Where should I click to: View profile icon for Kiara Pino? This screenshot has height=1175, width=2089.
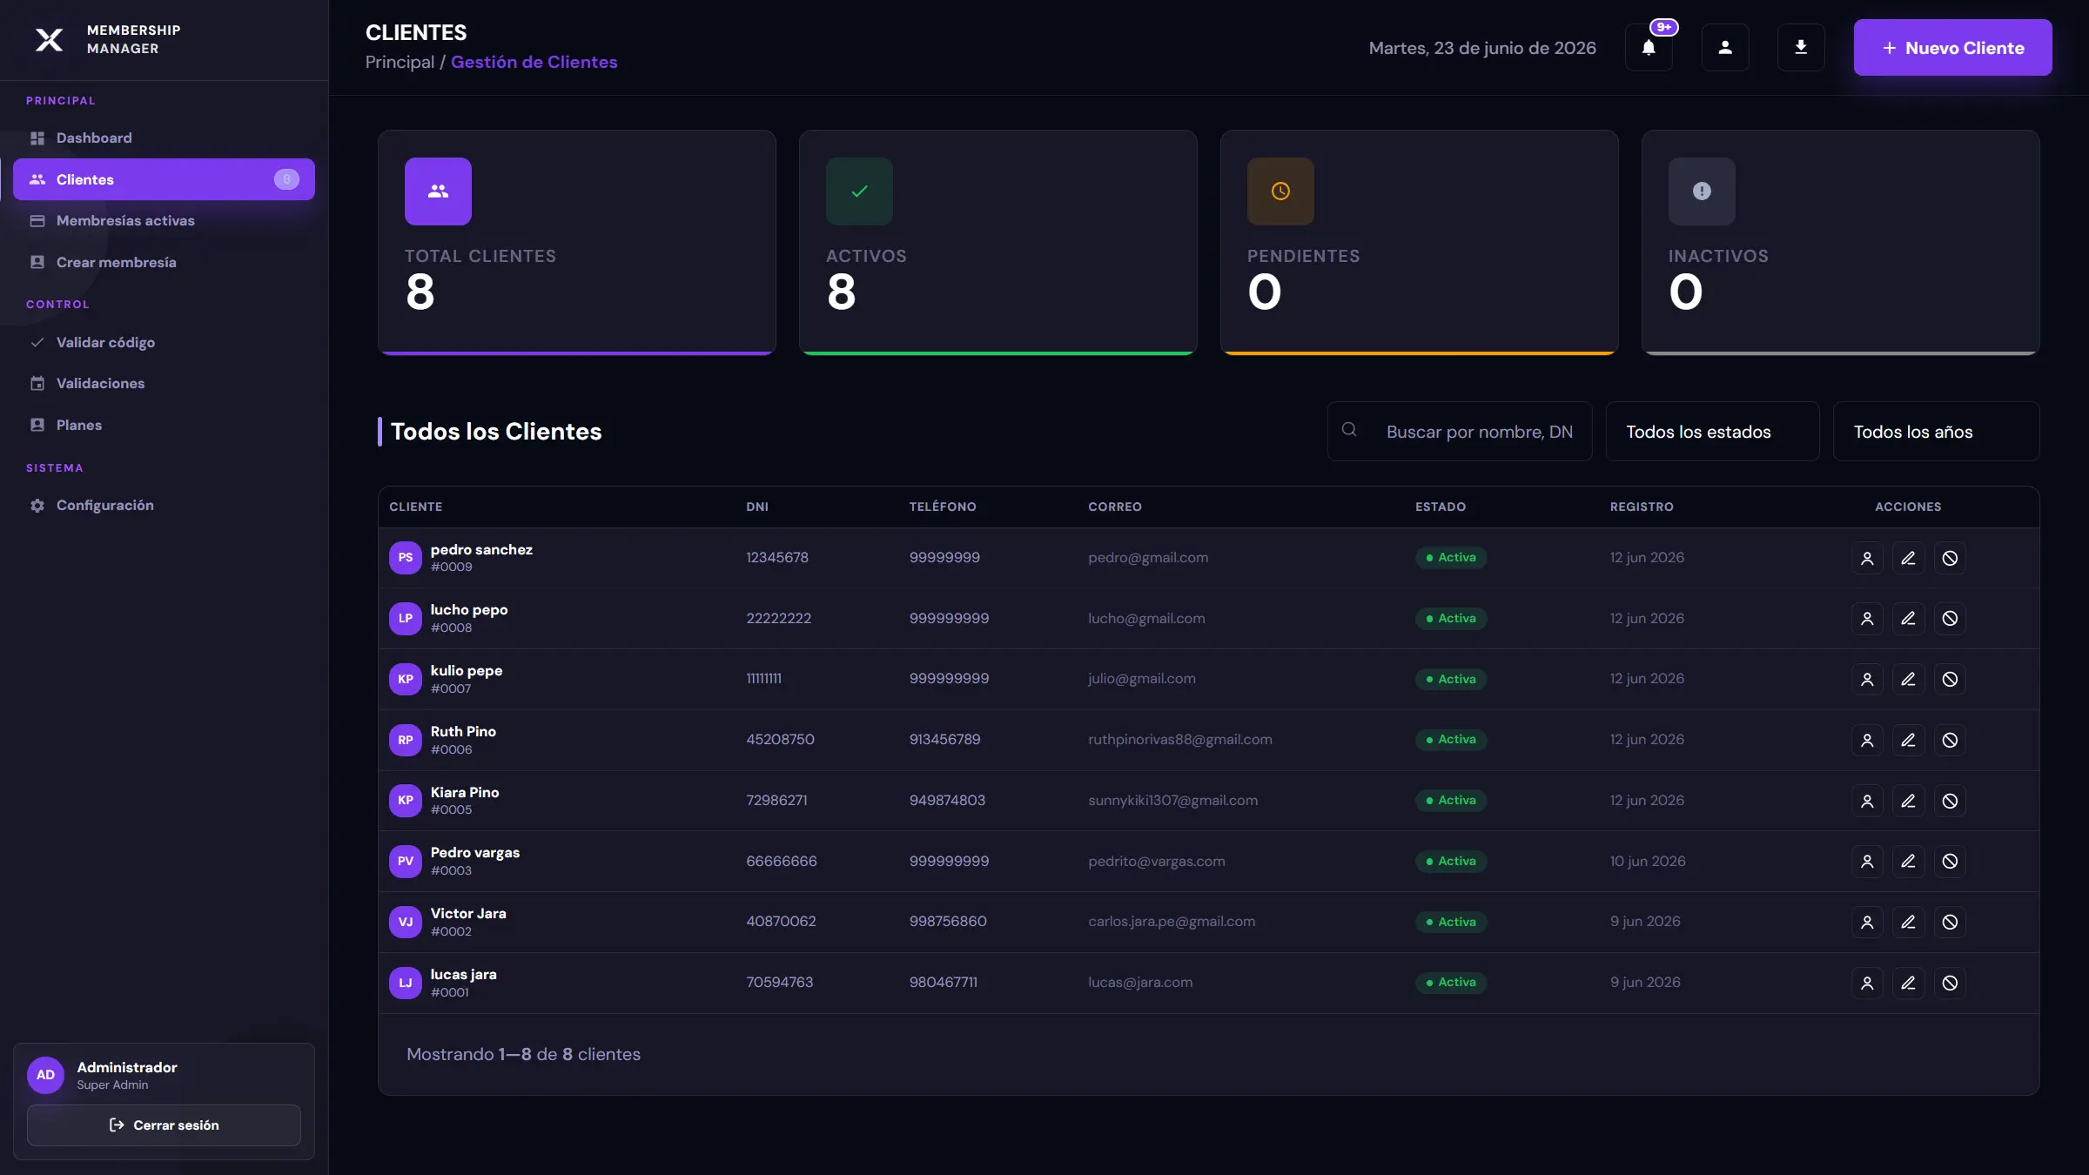(1867, 801)
